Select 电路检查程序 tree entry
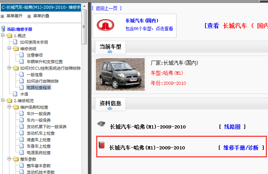 click(39, 88)
